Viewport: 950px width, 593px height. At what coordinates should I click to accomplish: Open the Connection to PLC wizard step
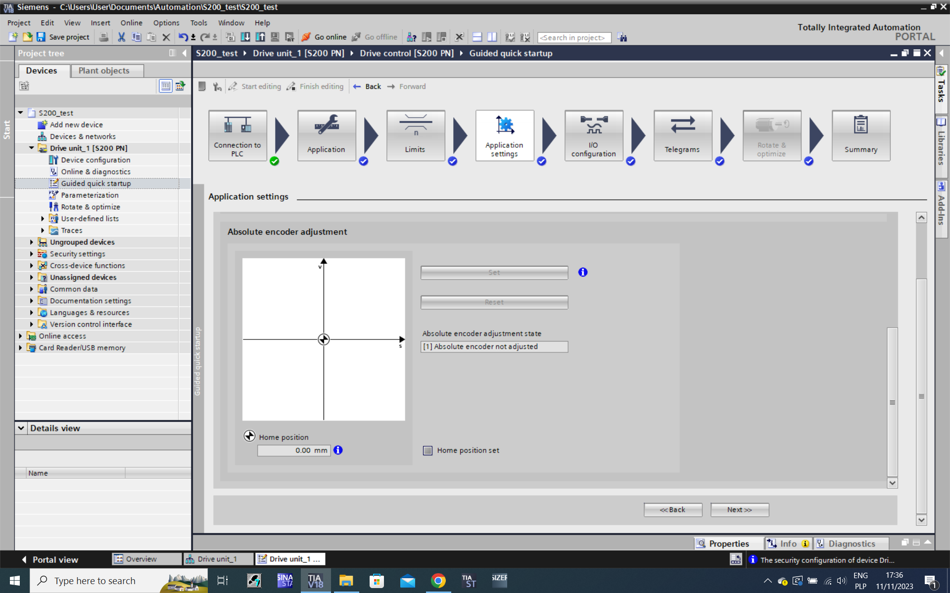[237, 135]
